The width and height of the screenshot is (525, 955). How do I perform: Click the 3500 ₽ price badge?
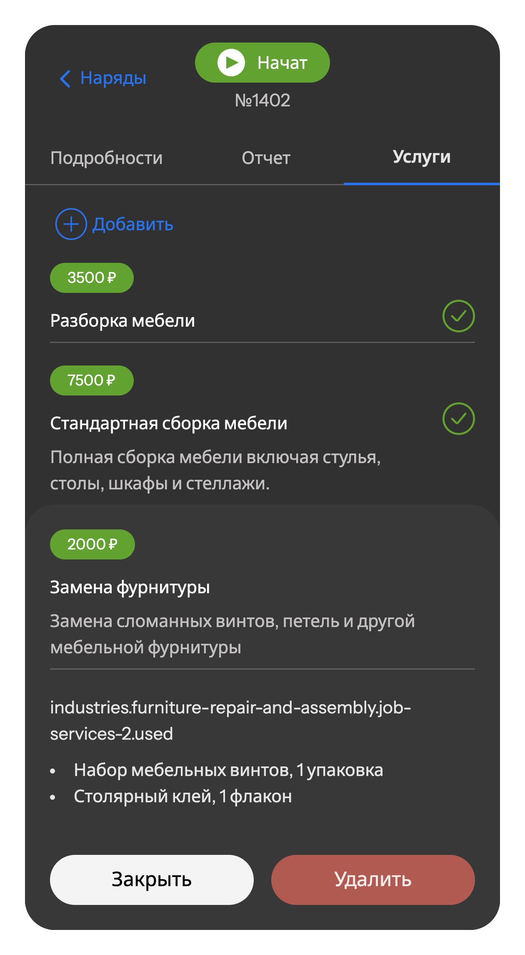(92, 278)
